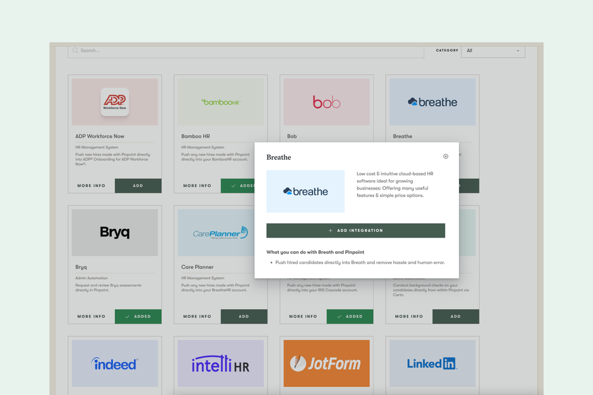Click the intelliHR logo tile

coord(221,364)
